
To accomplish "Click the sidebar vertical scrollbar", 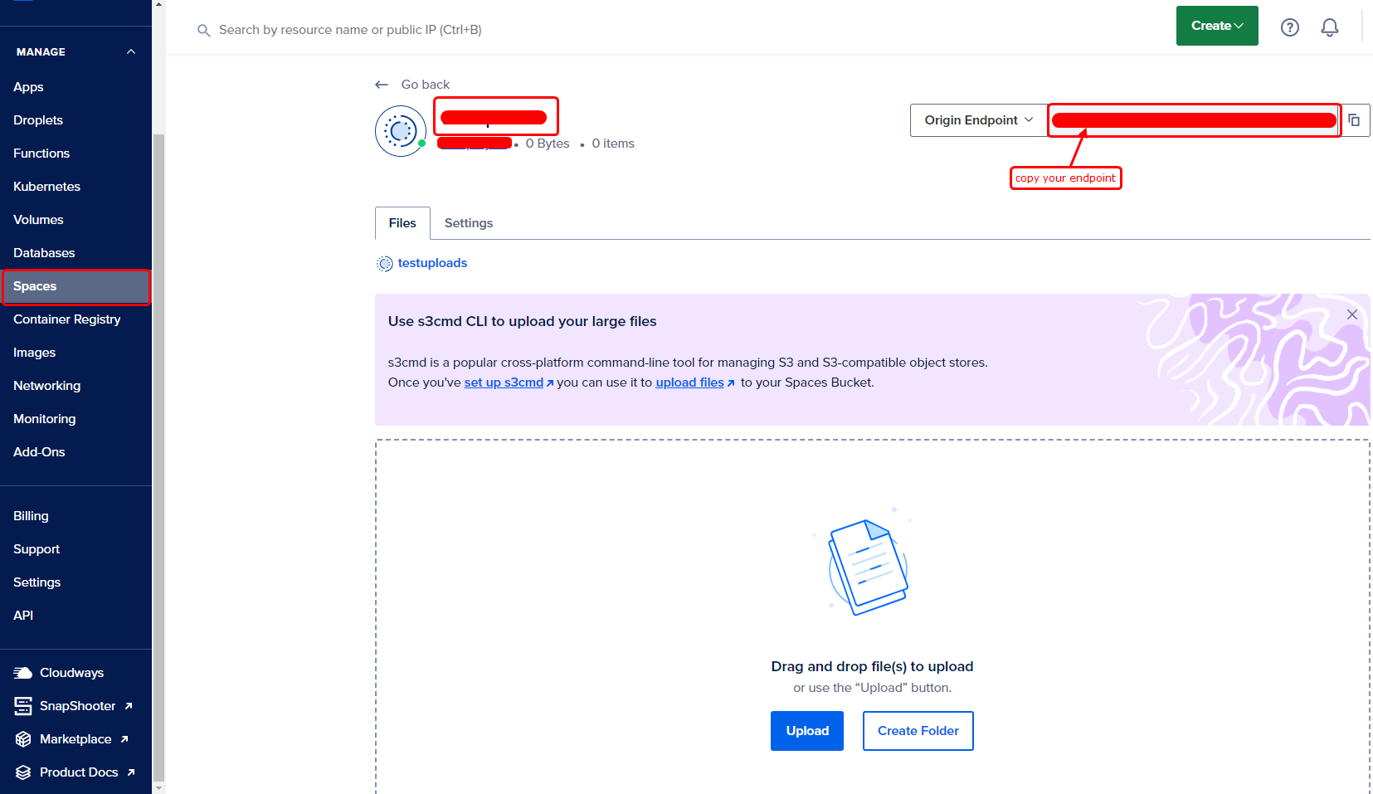I will 158,456.
